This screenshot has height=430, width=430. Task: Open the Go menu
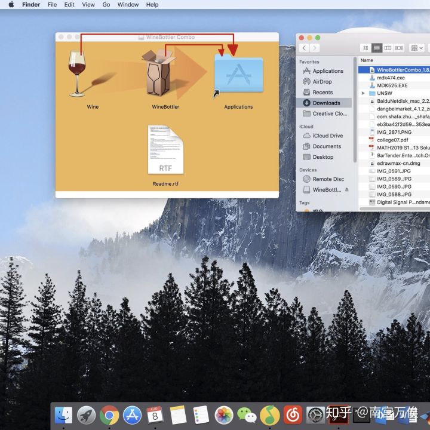point(106,5)
